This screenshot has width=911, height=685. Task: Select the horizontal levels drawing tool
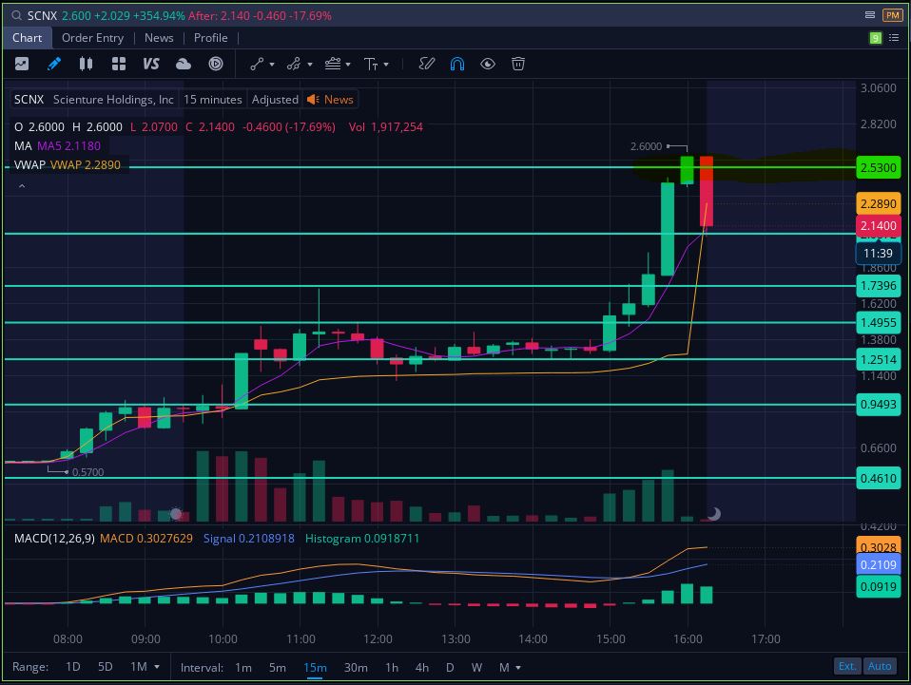(x=333, y=64)
